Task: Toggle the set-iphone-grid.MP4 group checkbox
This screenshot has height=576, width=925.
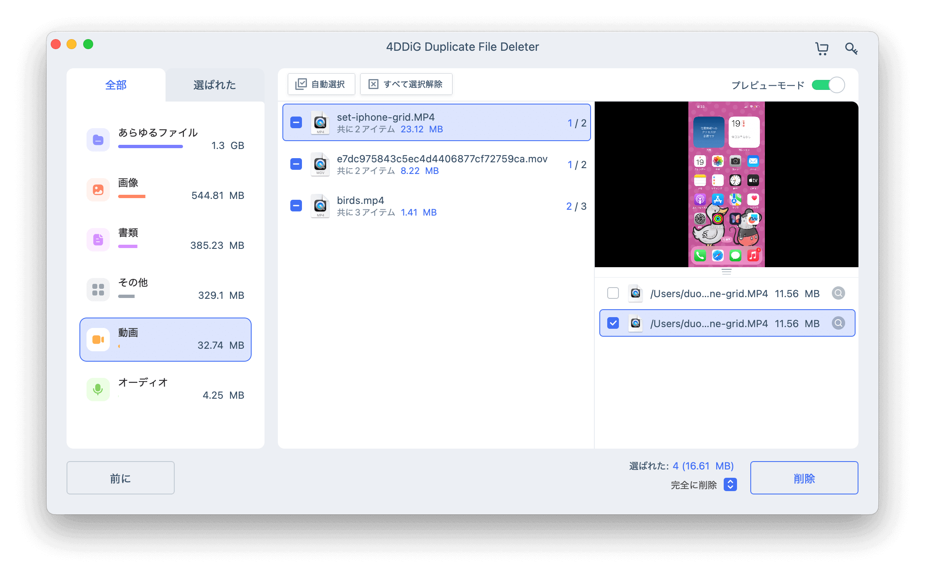Action: 296,123
